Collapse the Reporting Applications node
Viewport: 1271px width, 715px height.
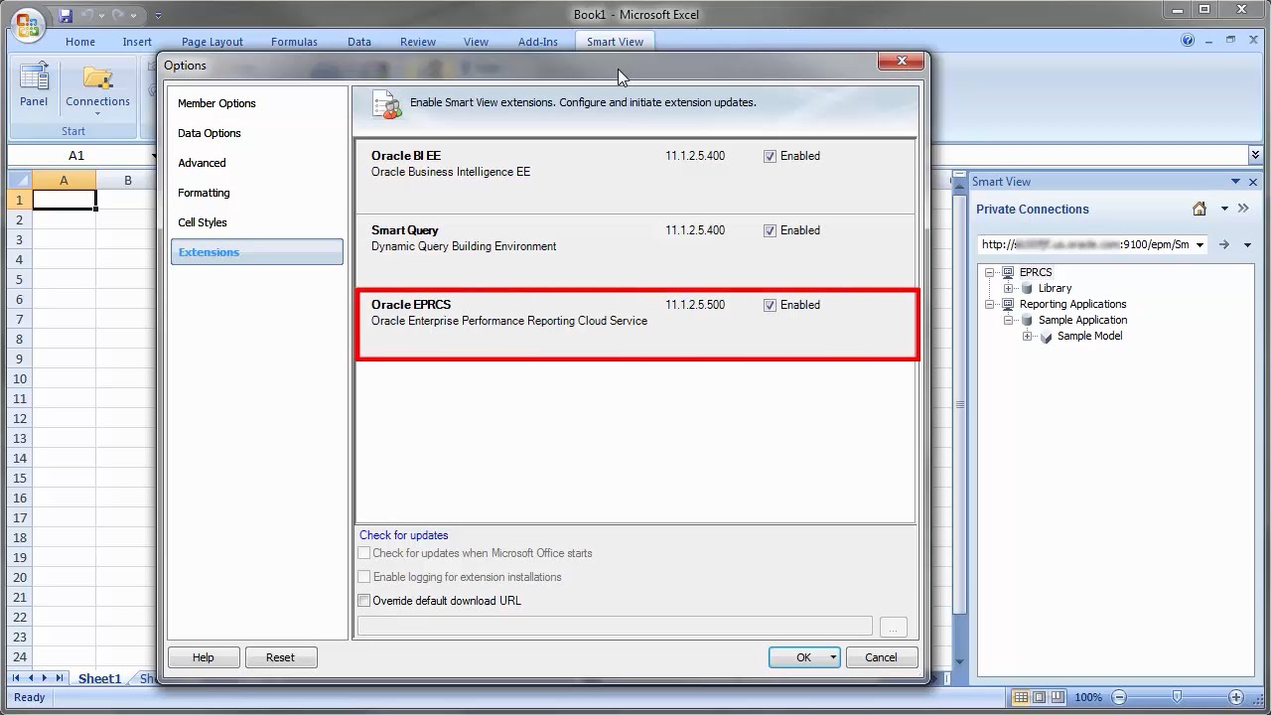pos(990,304)
